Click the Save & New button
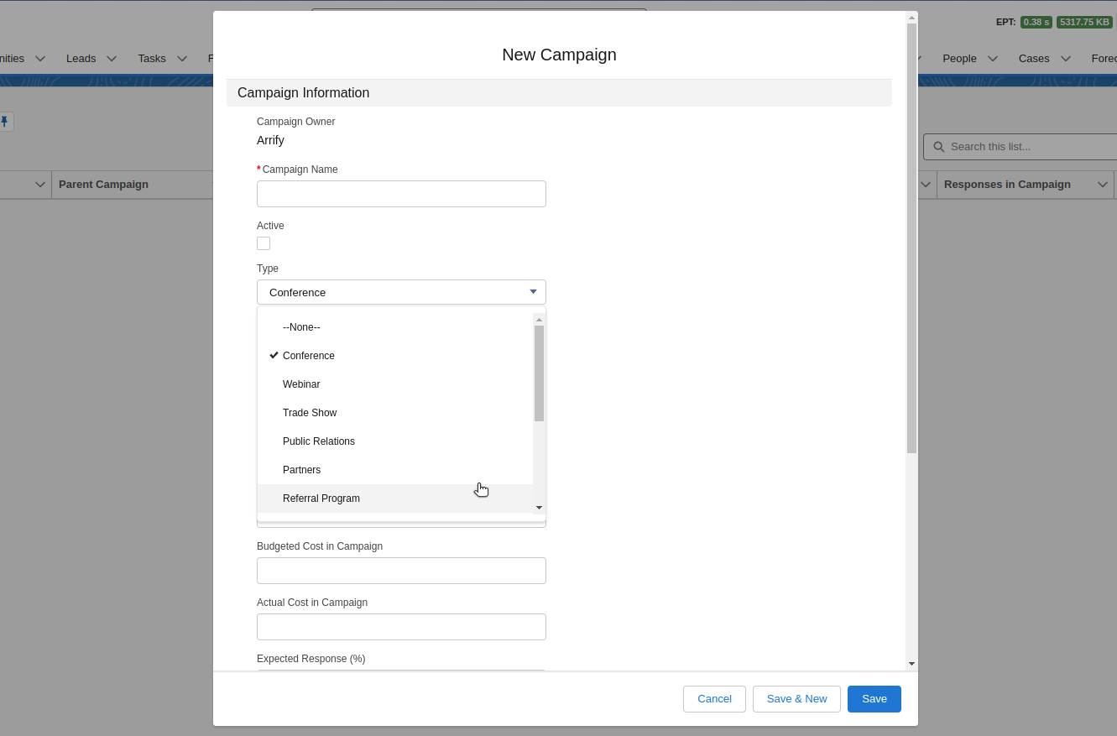Screen dimensions: 1117x736 click(797, 699)
